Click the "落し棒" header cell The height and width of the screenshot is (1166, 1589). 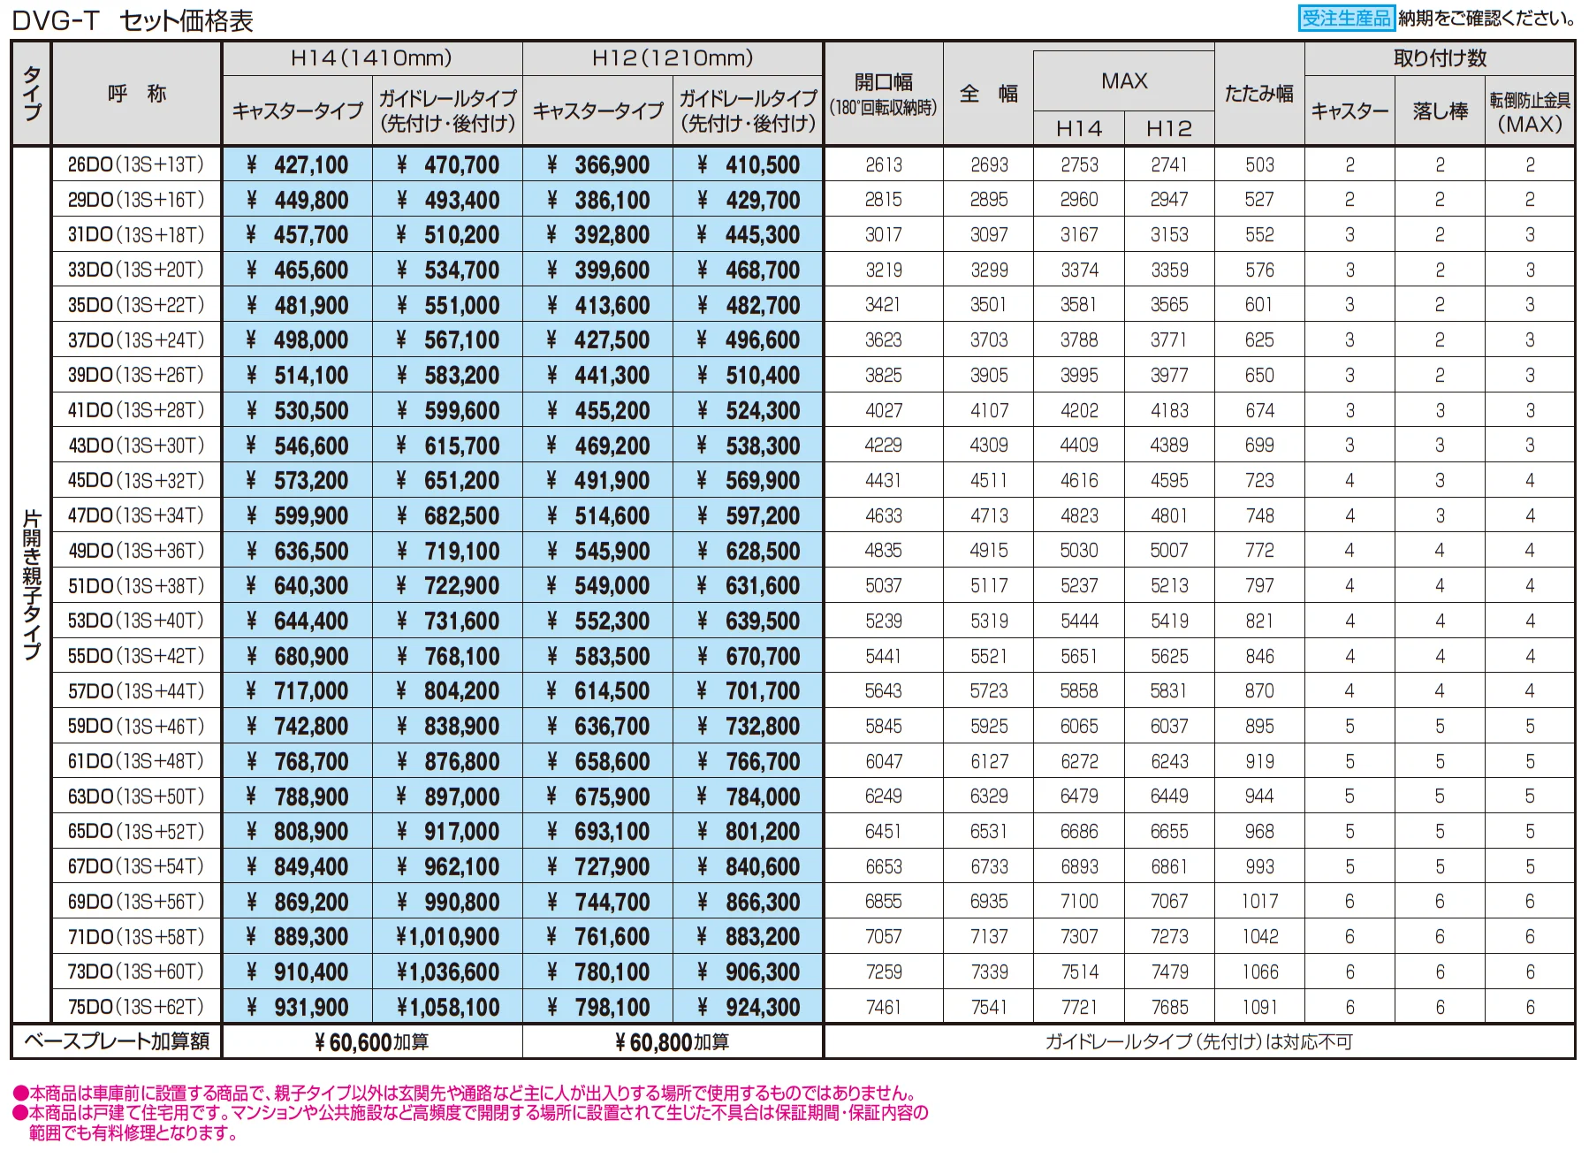point(1441,111)
